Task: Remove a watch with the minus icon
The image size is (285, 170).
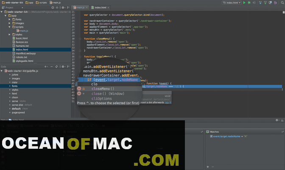Action: click(212, 167)
